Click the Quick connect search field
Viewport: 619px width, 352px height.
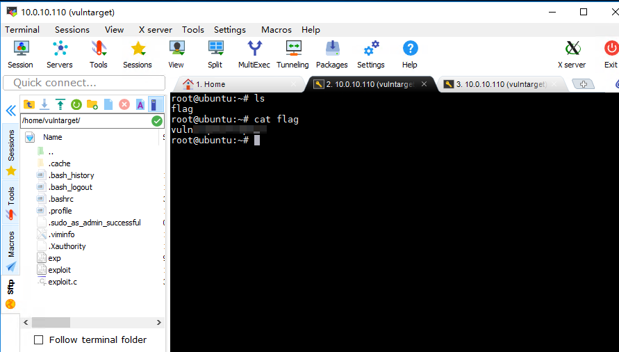(x=83, y=83)
